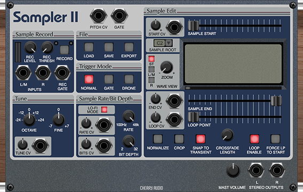Click the NORMALIZE button
Image resolution: width=303 pixels, height=192 pixels.
click(x=158, y=139)
